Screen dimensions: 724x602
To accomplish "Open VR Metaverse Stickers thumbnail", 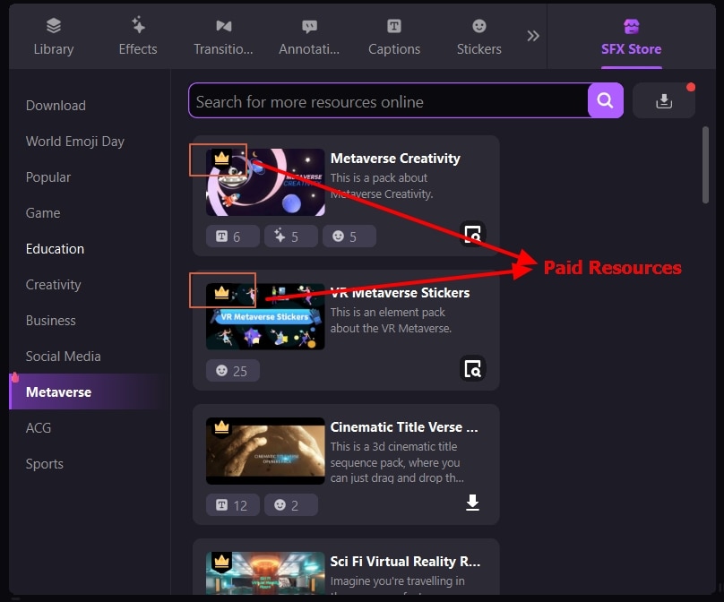I will tap(265, 317).
